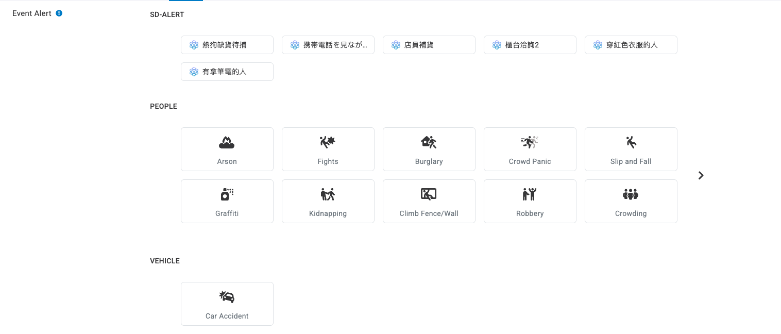The width and height of the screenshot is (781, 334).
Task: Click the Event Alert info icon
Action: [59, 13]
